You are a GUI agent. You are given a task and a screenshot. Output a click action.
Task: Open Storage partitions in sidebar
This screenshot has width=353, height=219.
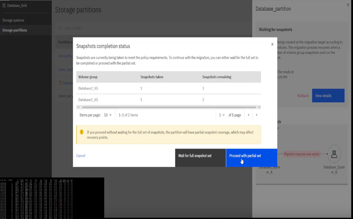(x=15, y=30)
